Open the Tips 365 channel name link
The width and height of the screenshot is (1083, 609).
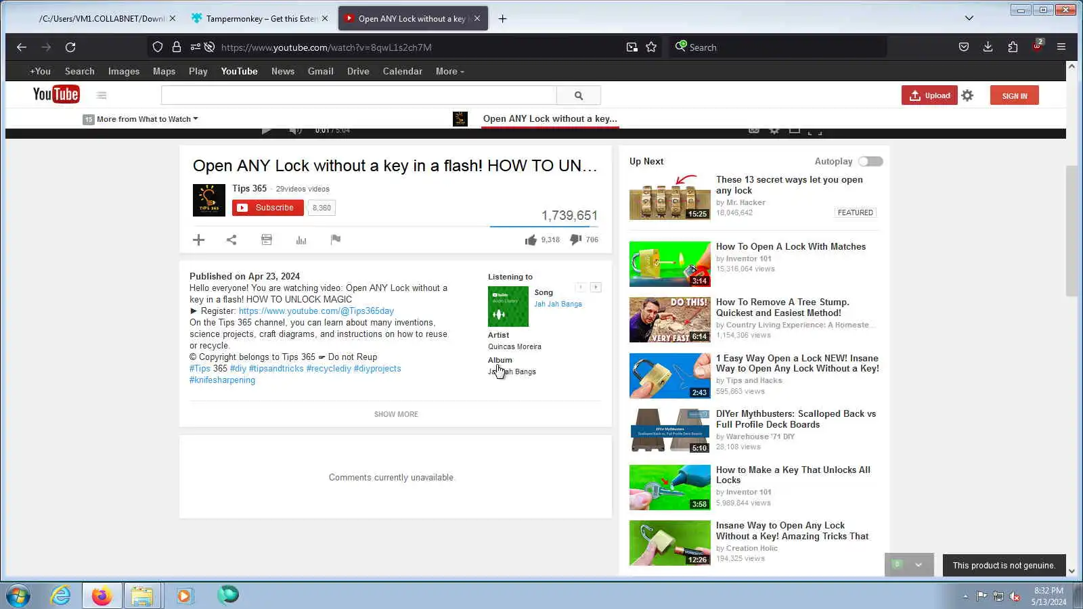[250, 189]
